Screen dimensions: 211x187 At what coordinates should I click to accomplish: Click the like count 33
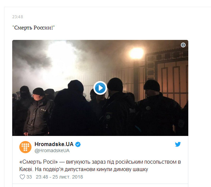point(29,177)
